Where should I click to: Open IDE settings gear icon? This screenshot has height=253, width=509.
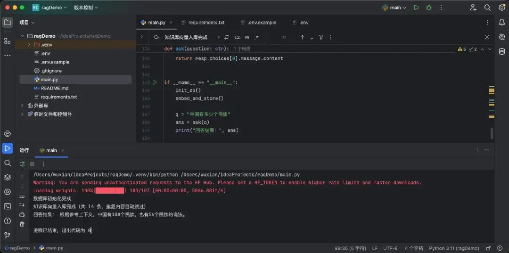click(501, 8)
